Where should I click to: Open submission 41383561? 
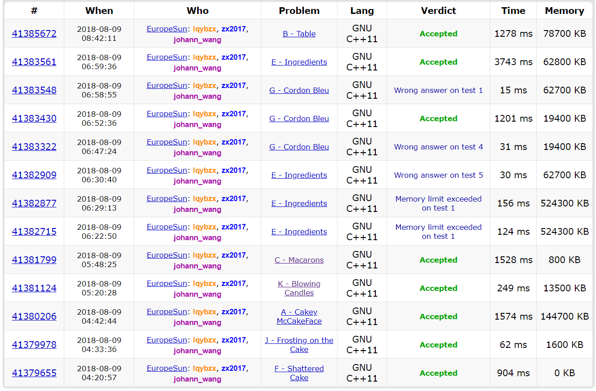point(34,62)
